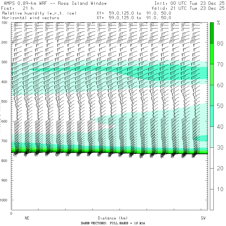Click the darkest green colorbar segment above 80
Viewport: 226px width, 226px height.
[x=212, y=33]
